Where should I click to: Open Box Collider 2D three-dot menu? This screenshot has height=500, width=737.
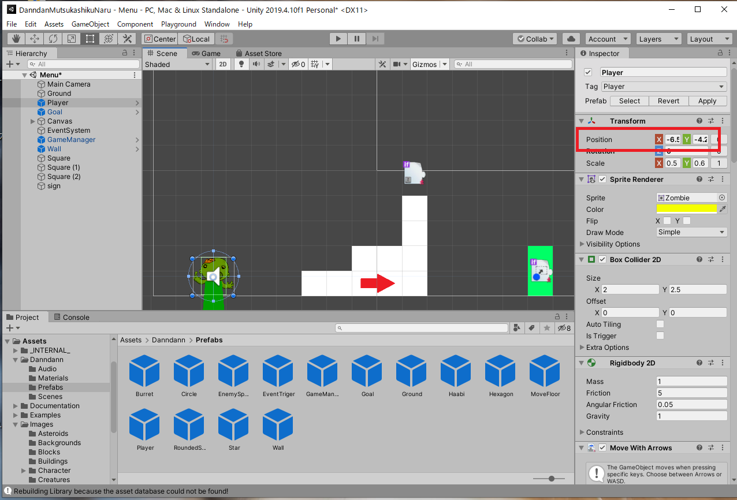pyautogui.click(x=723, y=259)
